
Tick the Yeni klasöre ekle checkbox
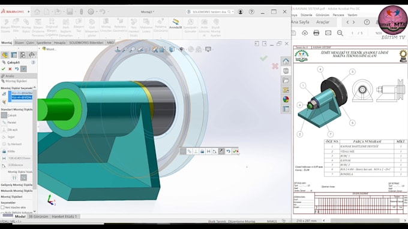[x=2, y=207]
